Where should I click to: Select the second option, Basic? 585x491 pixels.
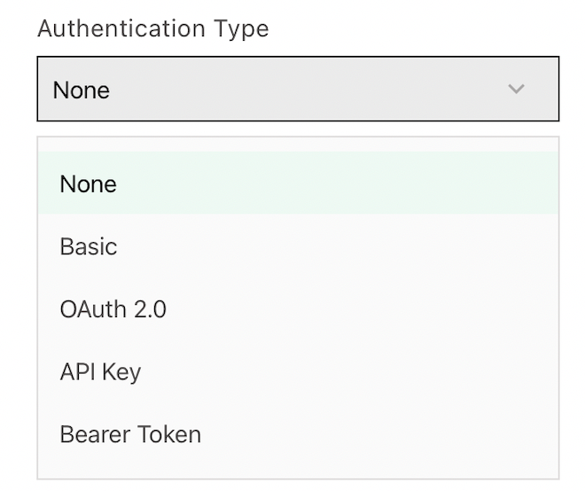click(x=298, y=246)
